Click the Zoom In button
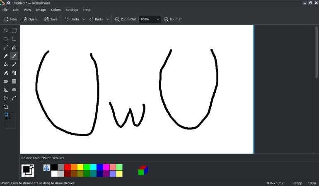Screen dimensions: 319x186 (x=173, y=19)
